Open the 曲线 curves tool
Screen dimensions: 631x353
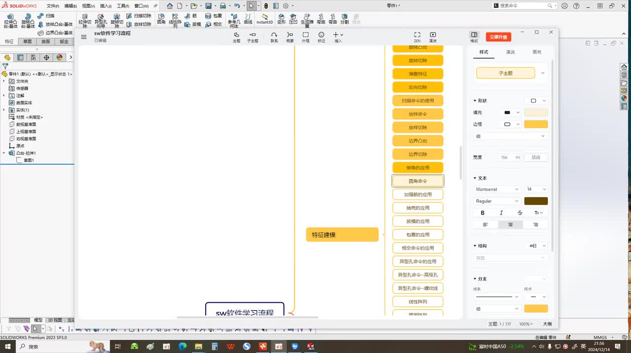[248, 19]
